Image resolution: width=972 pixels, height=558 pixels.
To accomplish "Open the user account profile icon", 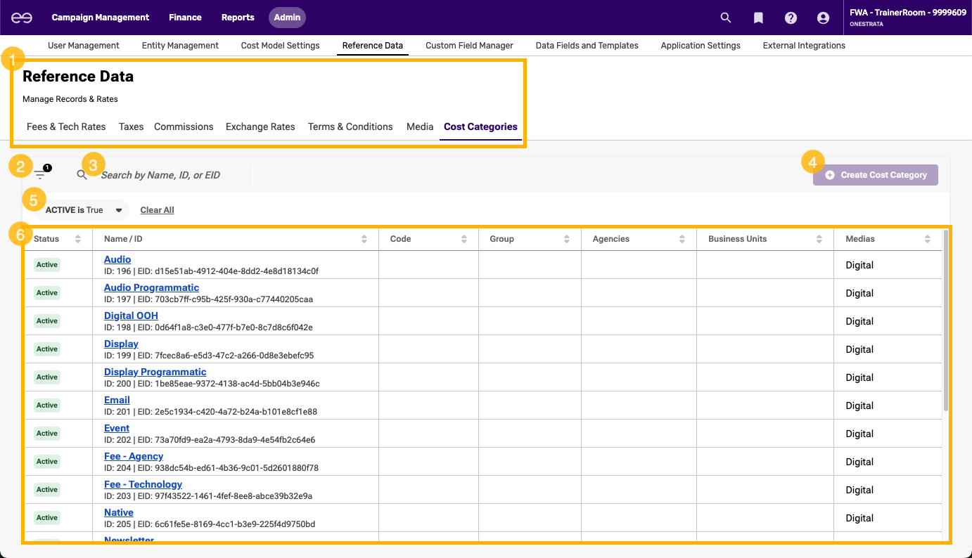I will click(823, 18).
